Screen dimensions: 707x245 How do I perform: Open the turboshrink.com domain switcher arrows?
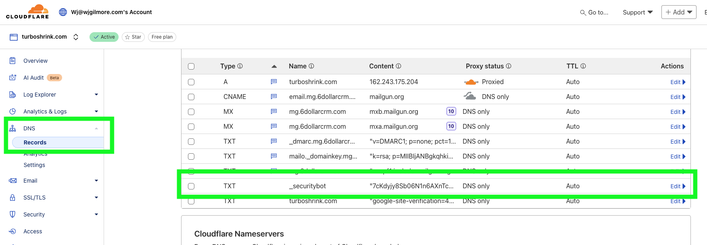pyautogui.click(x=76, y=37)
